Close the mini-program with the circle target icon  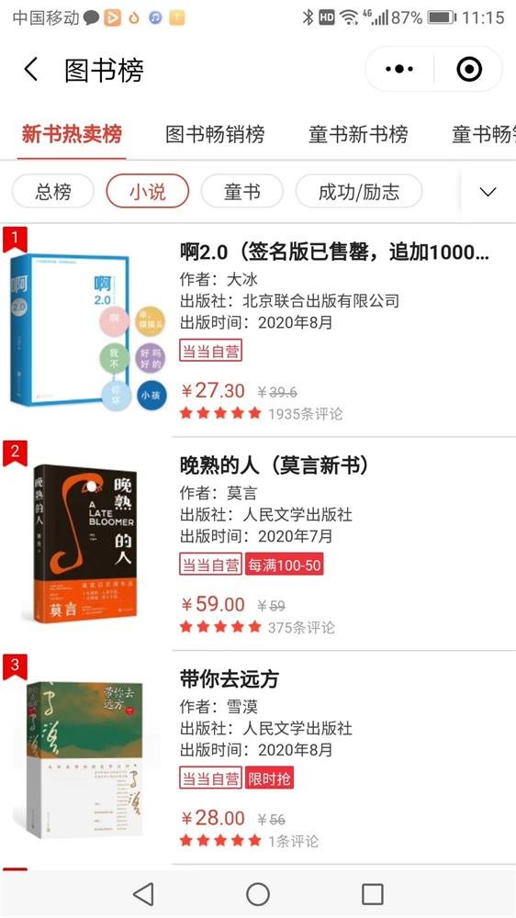click(x=469, y=69)
